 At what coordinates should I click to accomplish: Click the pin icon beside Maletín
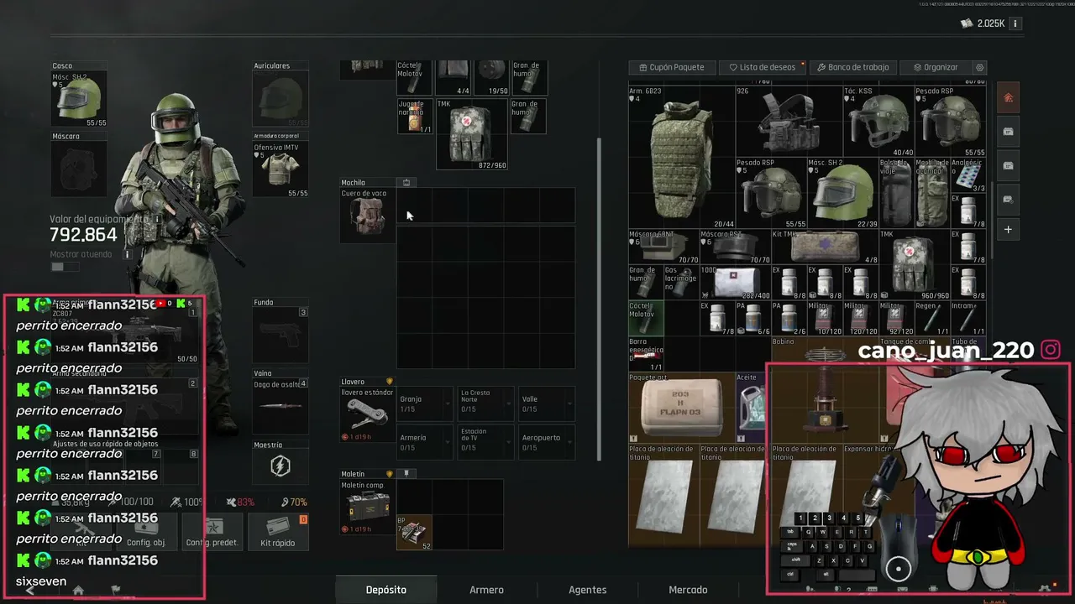(x=406, y=473)
